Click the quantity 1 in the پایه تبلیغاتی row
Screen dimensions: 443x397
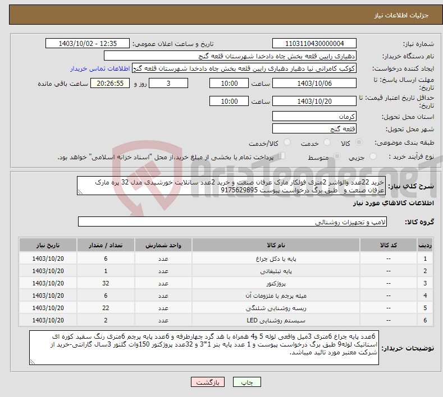tap(106, 271)
